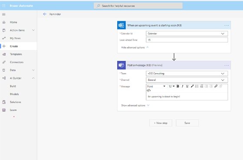
Task: Click the Templates icon in sidebar
Action: tap(4, 54)
